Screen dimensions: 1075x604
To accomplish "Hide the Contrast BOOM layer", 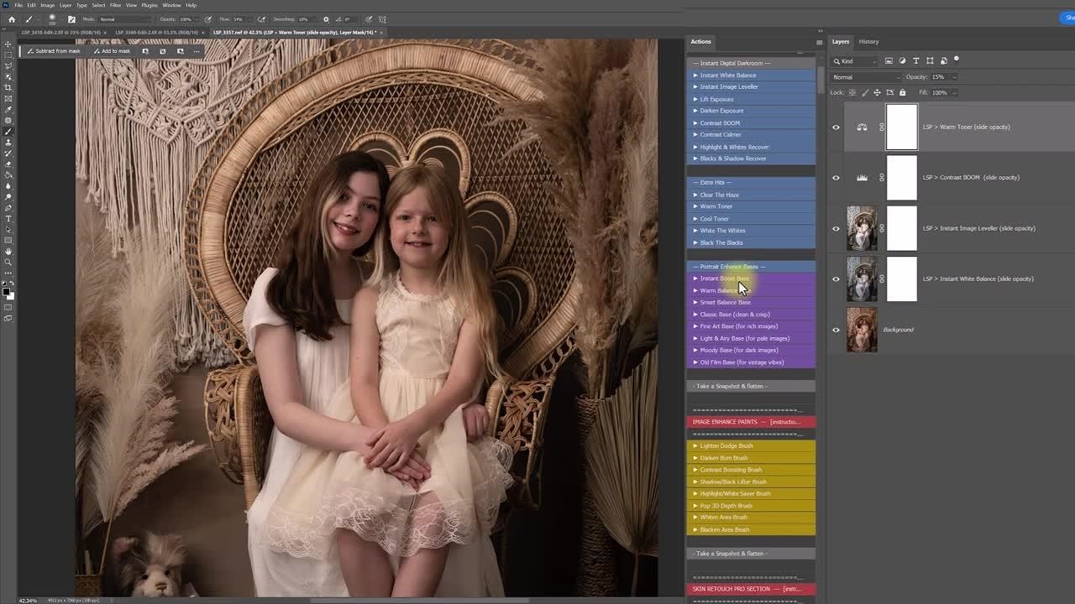I will tap(836, 178).
